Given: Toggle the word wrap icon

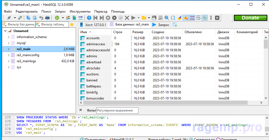Looking at the screenshot, I should tap(198, 18).
